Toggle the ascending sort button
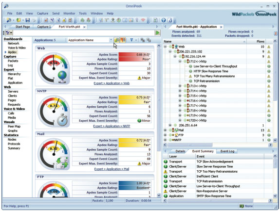 click(117, 40)
